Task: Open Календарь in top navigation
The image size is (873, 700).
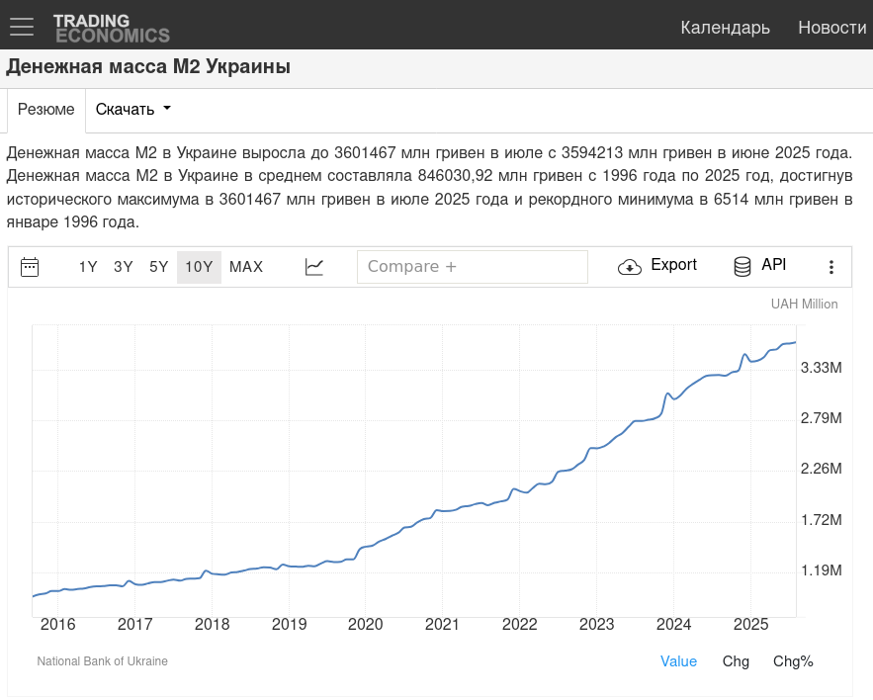Action: click(725, 28)
